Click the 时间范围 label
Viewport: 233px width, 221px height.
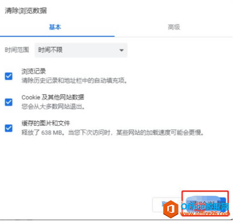17,50
